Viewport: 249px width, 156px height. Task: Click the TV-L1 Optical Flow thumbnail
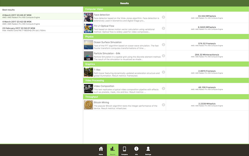88,28
